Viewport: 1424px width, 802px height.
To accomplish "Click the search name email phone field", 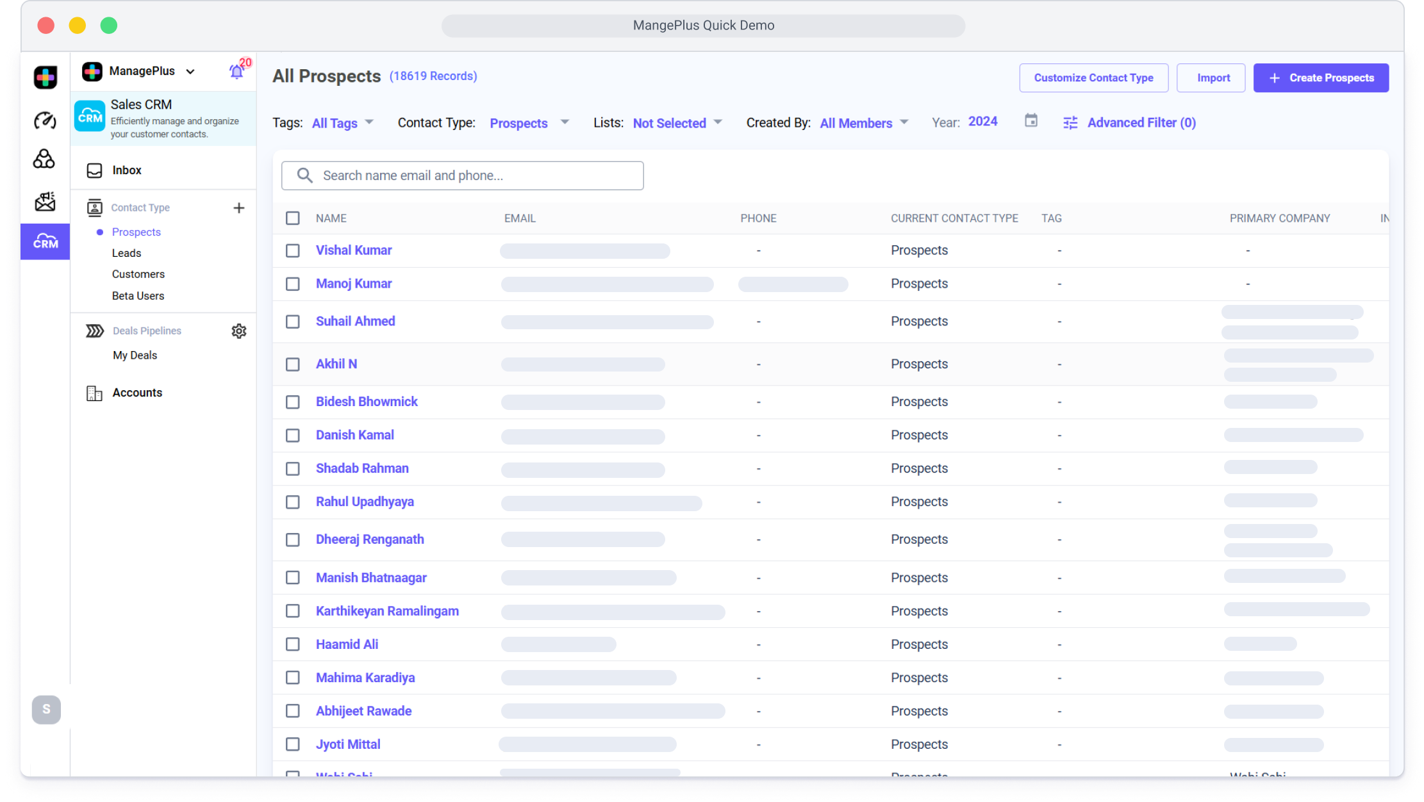I will coord(462,176).
